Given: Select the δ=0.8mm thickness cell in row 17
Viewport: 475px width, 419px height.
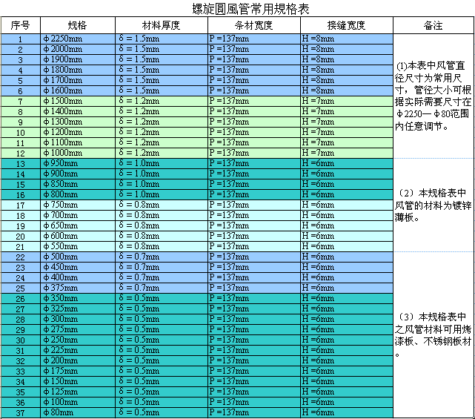Looking at the screenshot, I should tap(161, 205).
